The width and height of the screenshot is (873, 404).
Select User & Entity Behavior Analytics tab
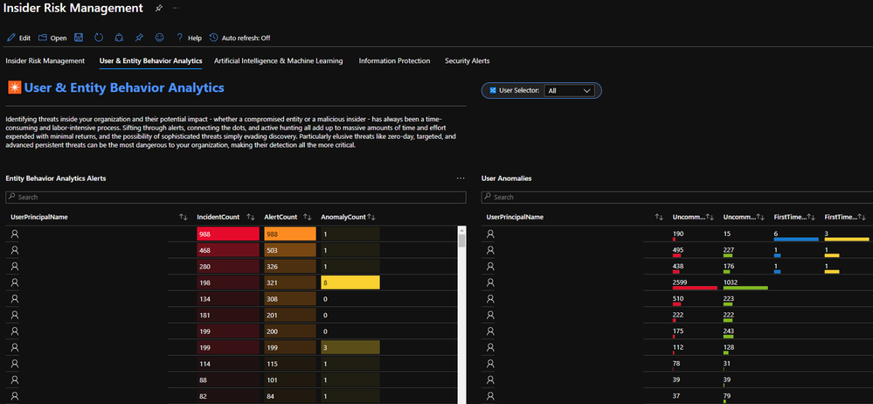[x=150, y=60]
